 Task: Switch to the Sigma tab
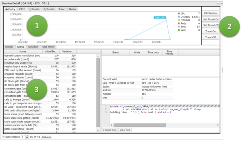coord(9,47)
